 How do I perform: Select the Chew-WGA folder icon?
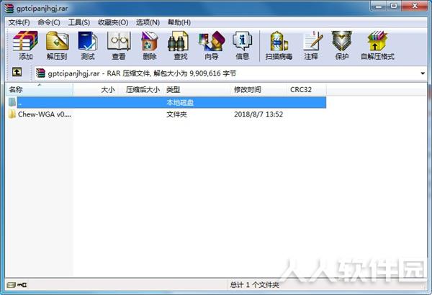12,114
